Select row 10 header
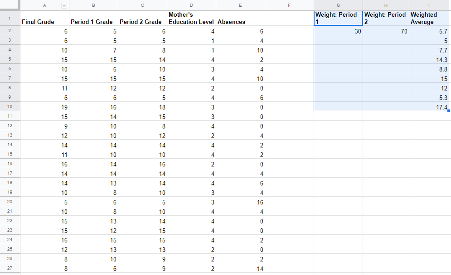451x275 pixels. point(10,106)
